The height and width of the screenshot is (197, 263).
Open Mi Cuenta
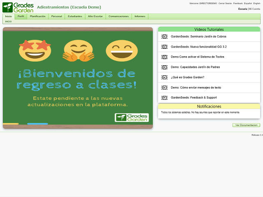coord(255,9)
